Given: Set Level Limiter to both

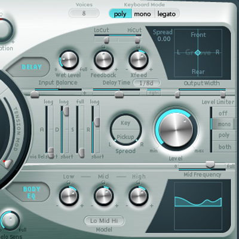Looking at the screenshot, I should 224,147.
